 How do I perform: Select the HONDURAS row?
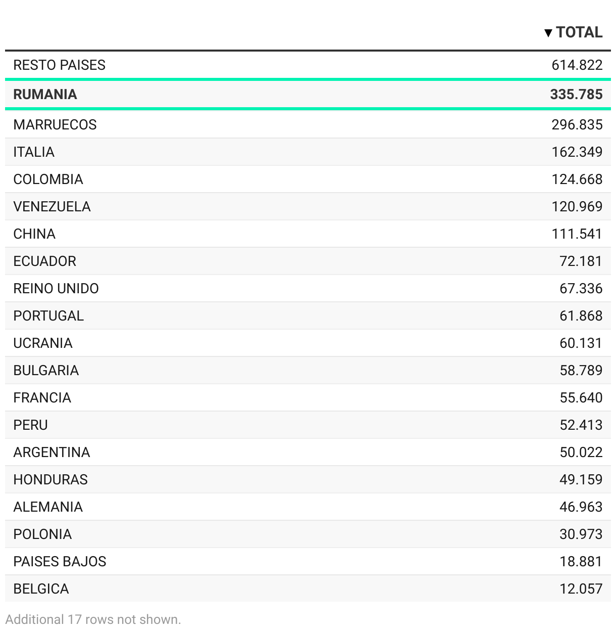(x=308, y=479)
